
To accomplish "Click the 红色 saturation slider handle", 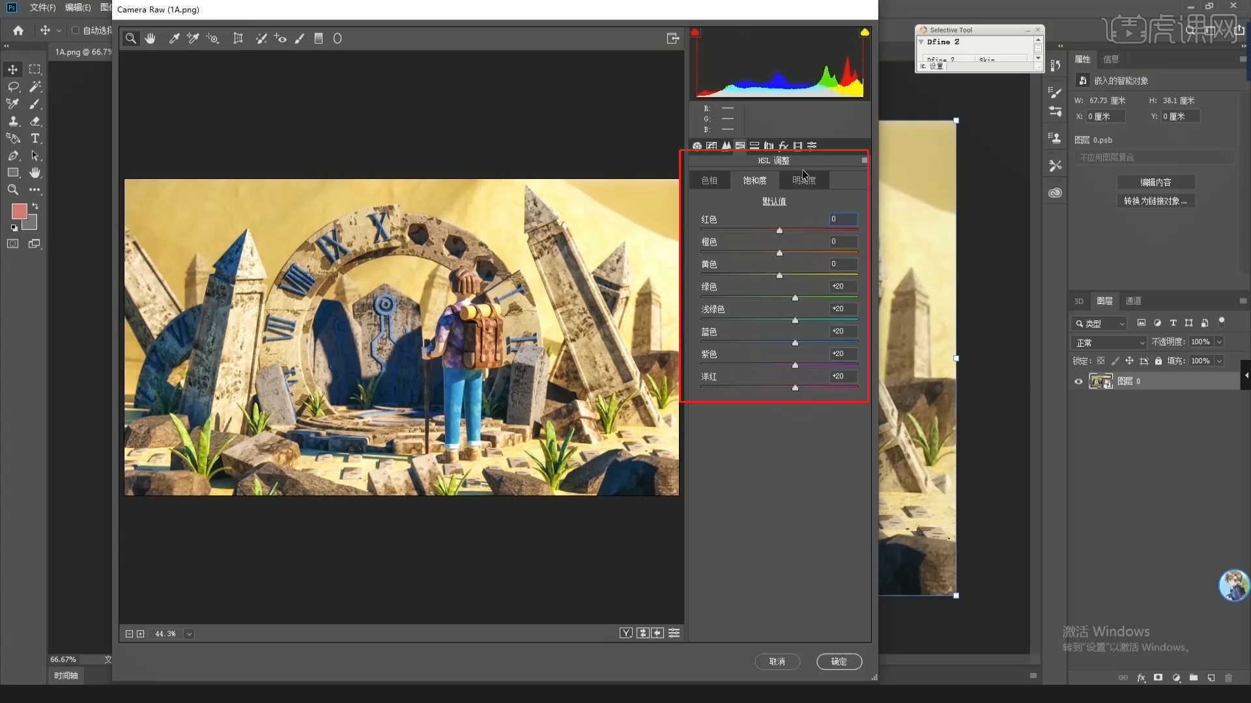I will (x=779, y=231).
